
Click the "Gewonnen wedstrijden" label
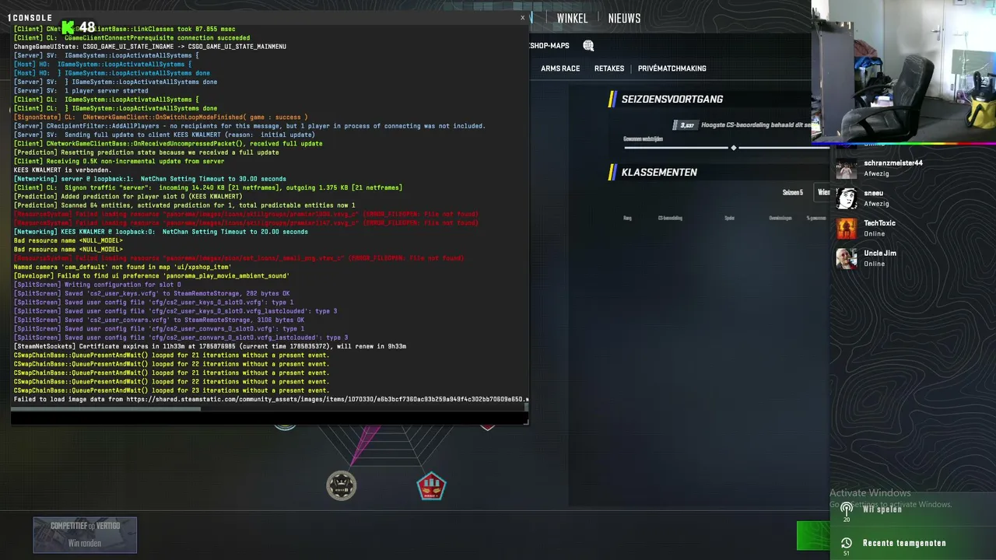click(643, 139)
